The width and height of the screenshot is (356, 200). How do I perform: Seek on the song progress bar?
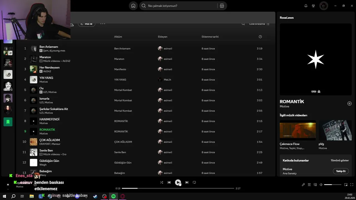178,188
